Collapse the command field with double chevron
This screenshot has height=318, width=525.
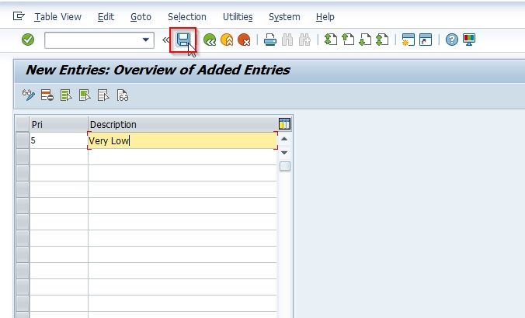165,40
